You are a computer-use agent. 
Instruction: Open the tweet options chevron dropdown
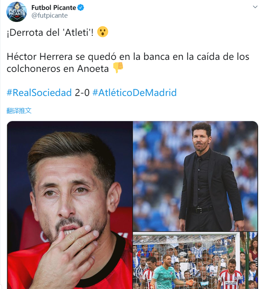255,7
